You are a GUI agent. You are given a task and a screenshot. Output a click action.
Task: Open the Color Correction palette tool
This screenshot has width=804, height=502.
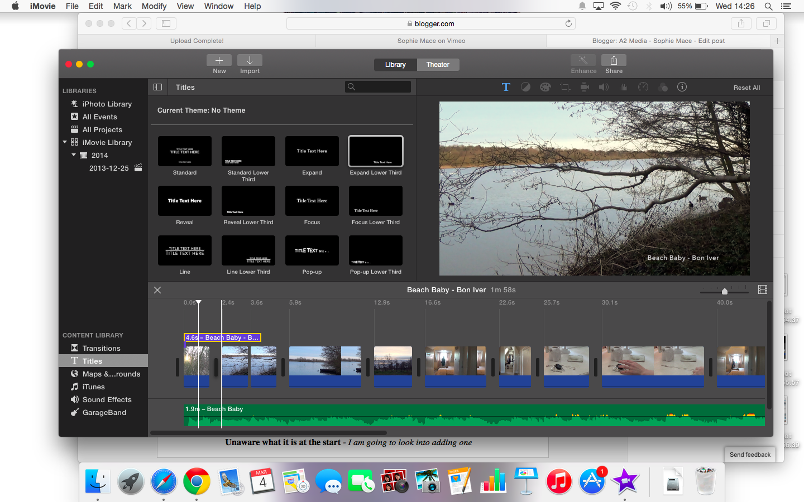pos(545,87)
